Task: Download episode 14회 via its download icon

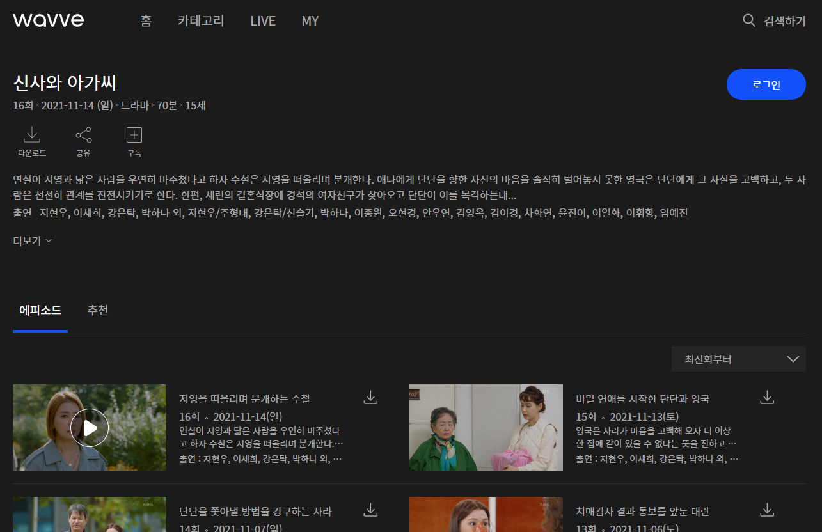Action: (370, 510)
